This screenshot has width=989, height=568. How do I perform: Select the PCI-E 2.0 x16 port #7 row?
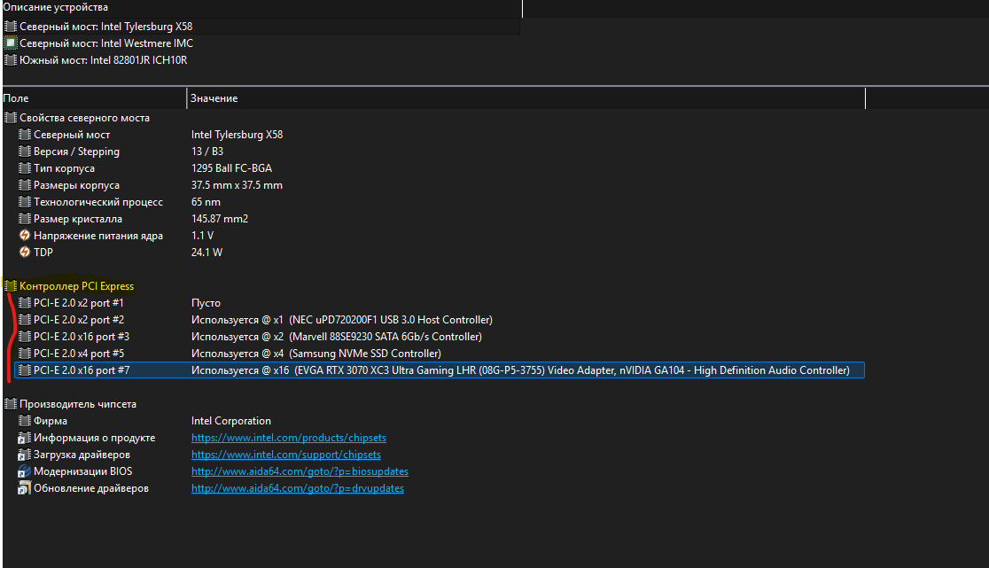coord(82,370)
